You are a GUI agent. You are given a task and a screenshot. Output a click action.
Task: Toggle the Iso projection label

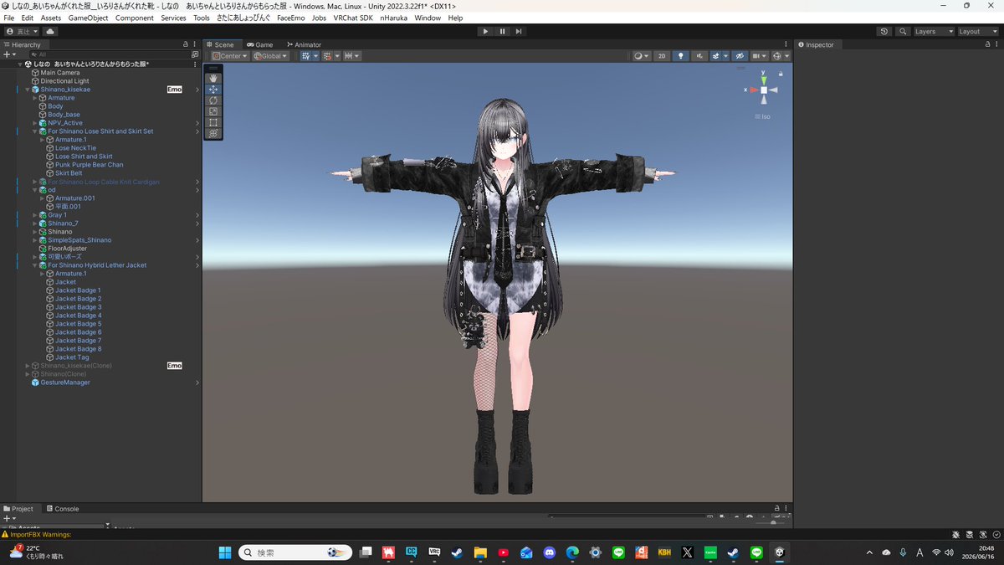point(763,116)
